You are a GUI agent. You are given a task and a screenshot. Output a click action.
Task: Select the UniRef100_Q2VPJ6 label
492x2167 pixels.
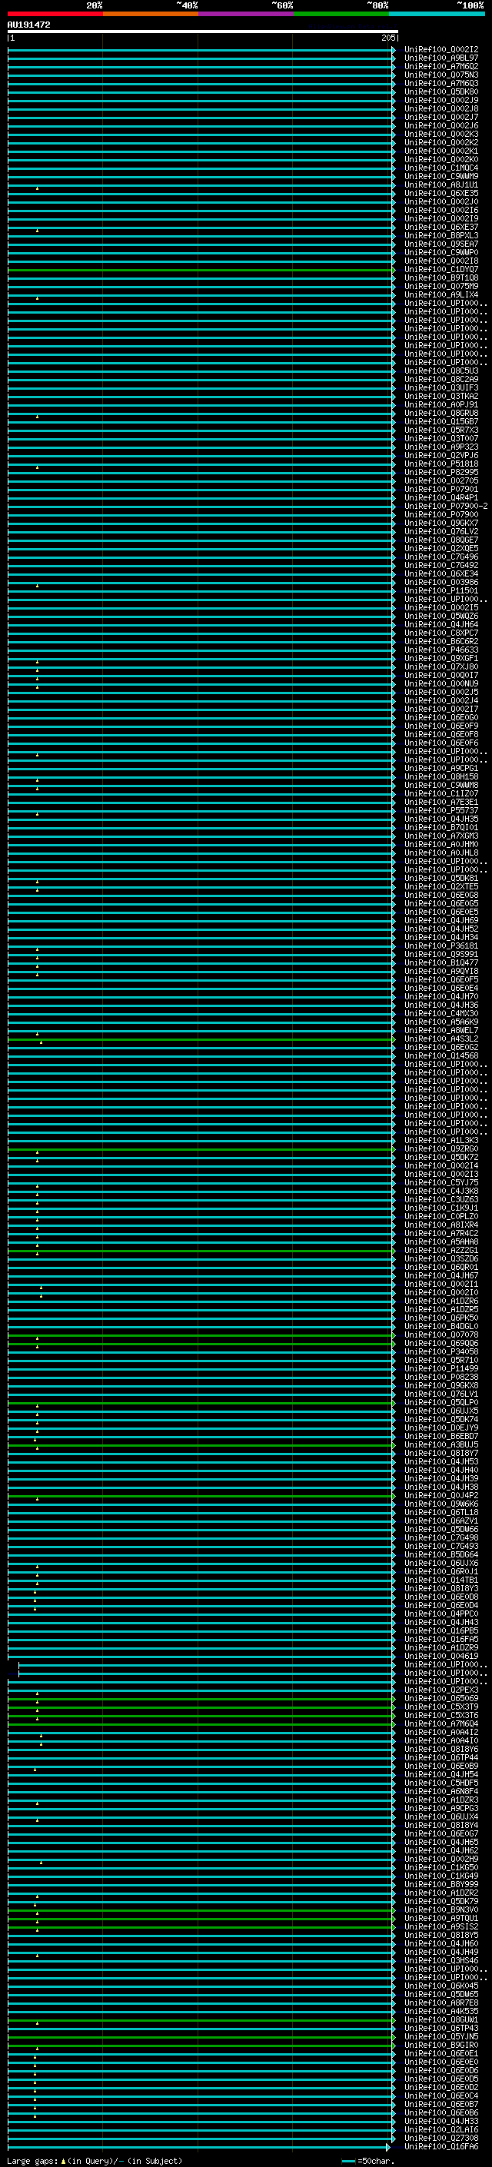pyautogui.click(x=441, y=455)
